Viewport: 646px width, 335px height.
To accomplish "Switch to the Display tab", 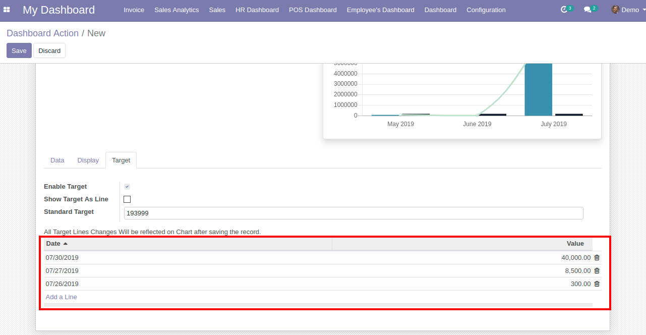I will (88, 160).
